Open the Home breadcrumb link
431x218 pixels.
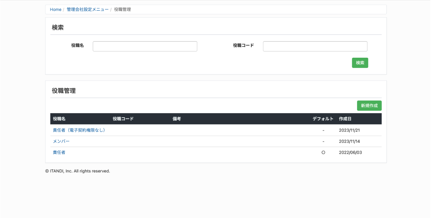(x=56, y=9)
